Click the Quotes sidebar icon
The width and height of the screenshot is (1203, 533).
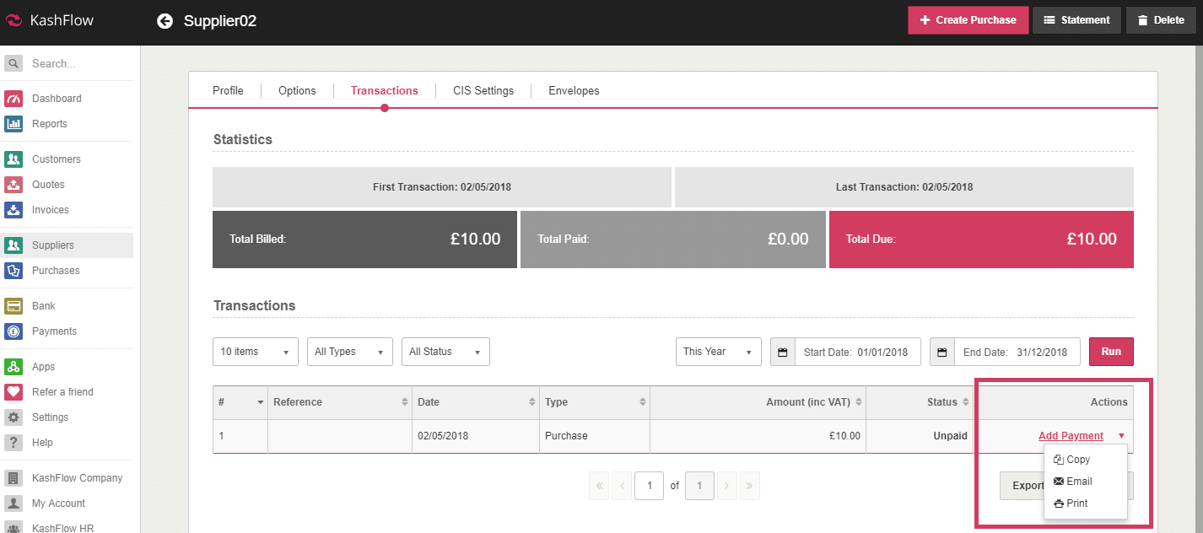(x=13, y=185)
